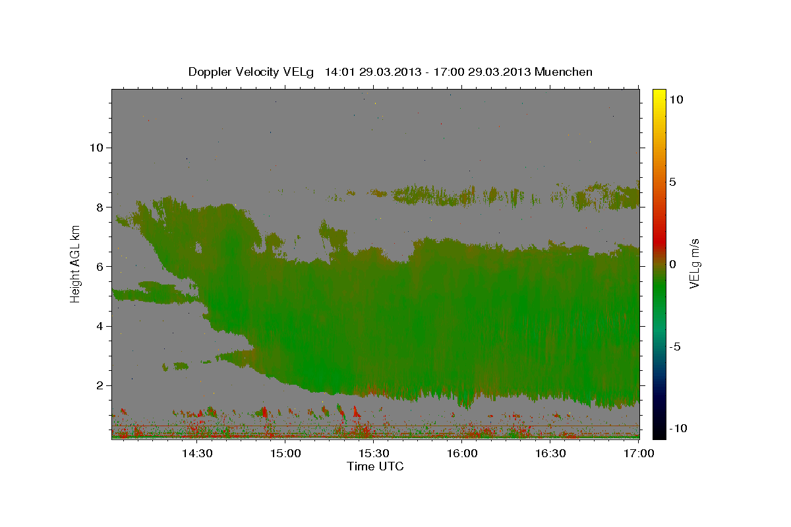Image resolution: width=791 pixels, height=527 pixels.
Task: Click the 16:30 time tick label
Action: click(550, 454)
